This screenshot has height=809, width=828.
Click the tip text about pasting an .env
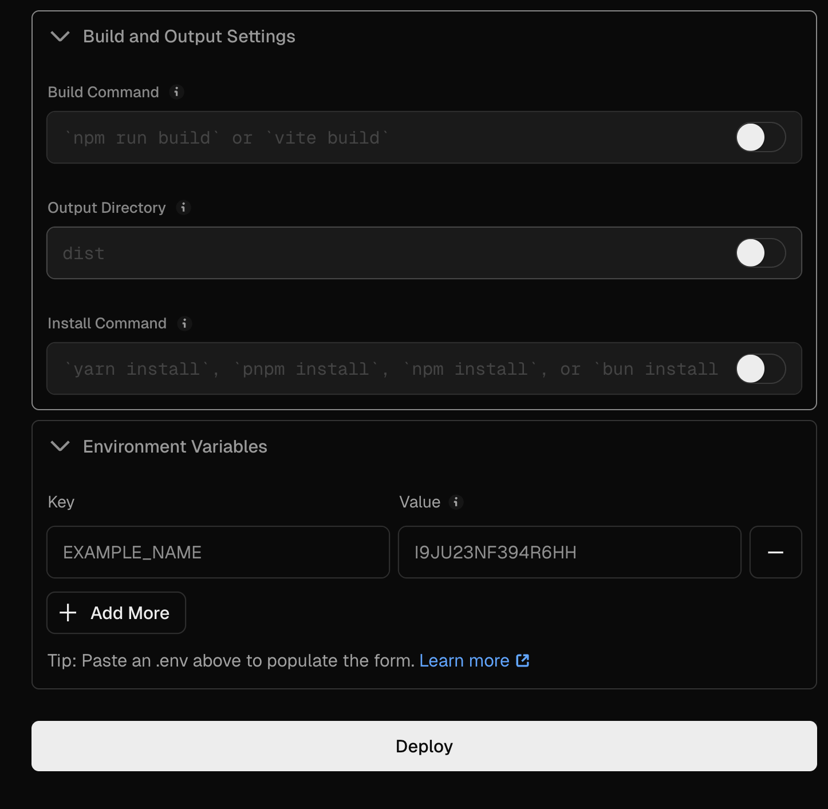pos(231,661)
